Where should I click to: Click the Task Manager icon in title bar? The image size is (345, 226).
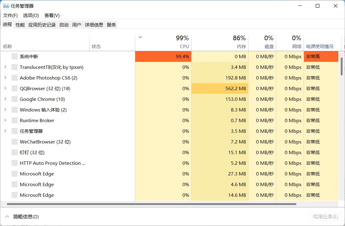tap(5, 5)
